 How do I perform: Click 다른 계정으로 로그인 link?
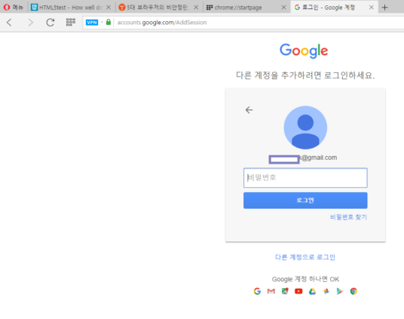pos(305,257)
